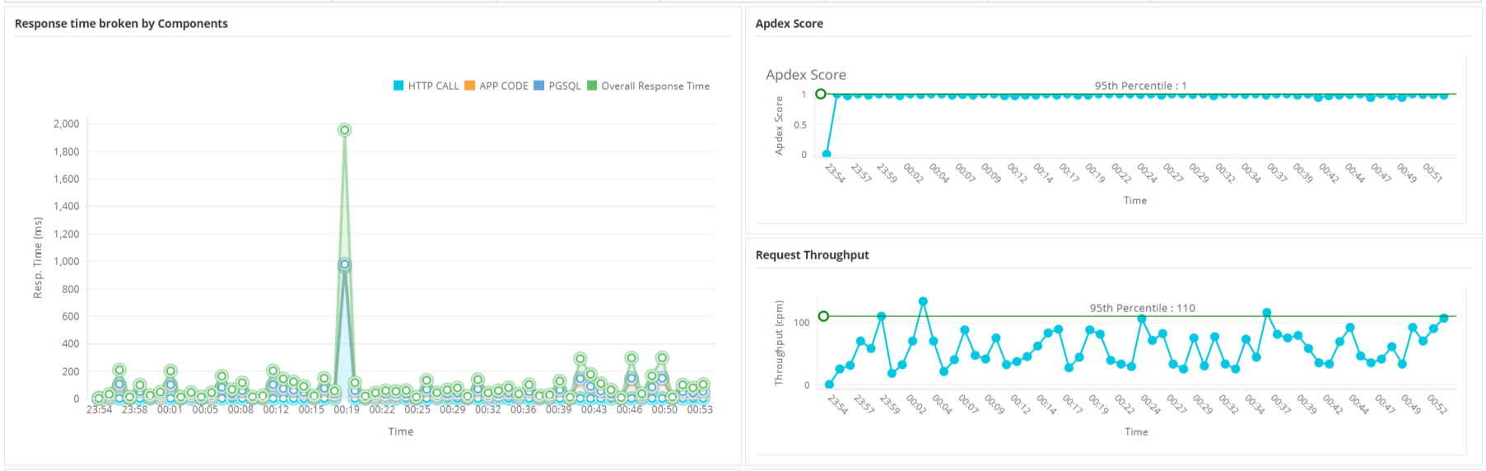This screenshot has height=471, width=1486.
Task: Click the APP CODE orange legend swatch
Action: 469,86
